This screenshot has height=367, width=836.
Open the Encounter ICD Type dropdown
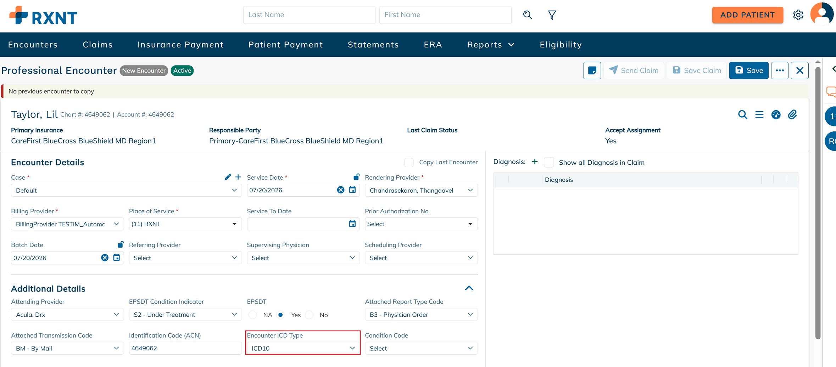(x=303, y=348)
